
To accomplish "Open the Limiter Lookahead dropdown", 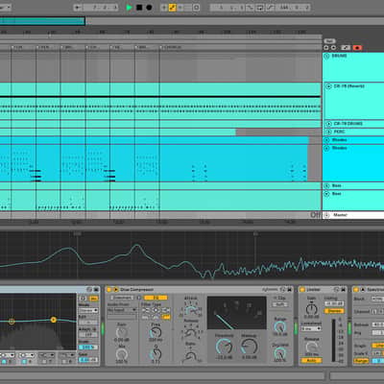I will [311, 328].
